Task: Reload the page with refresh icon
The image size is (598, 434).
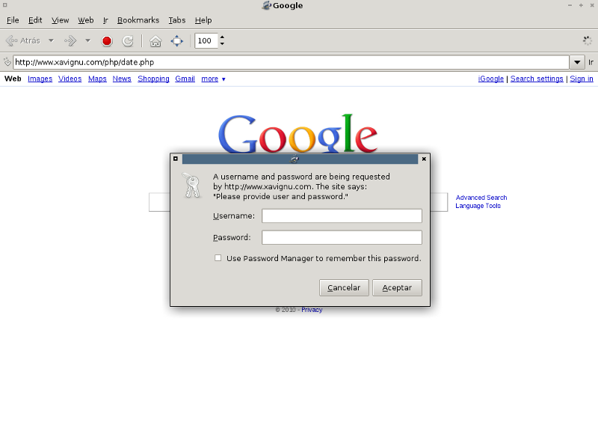Action: [128, 41]
